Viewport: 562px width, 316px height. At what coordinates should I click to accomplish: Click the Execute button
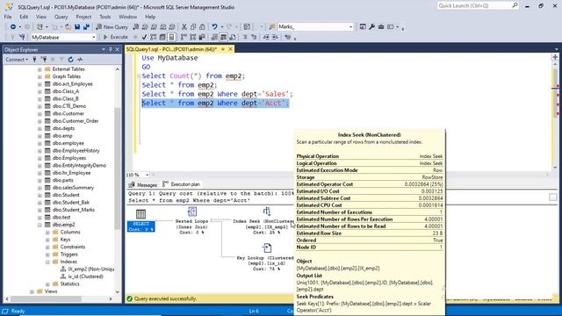115,37
